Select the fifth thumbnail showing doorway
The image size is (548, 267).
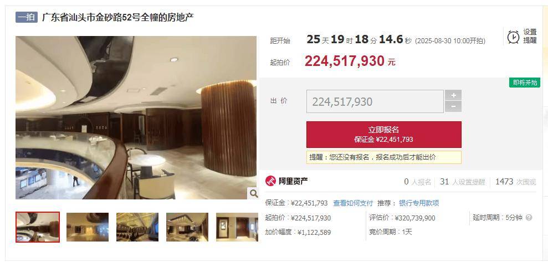click(237, 227)
